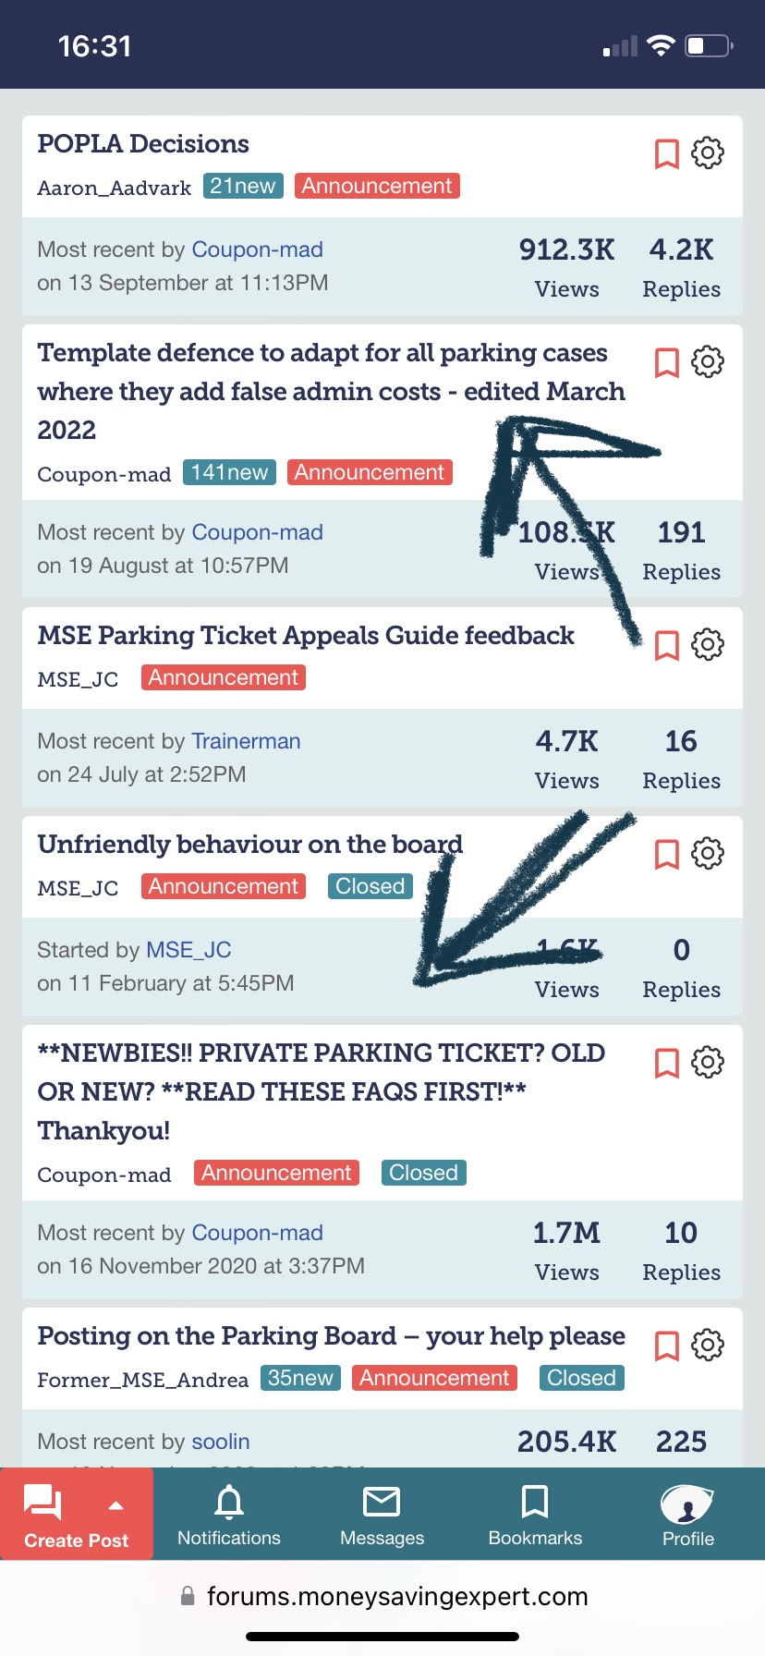The height and width of the screenshot is (1656, 765).
Task: Open the soolin most recent link
Action: (x=221, y=1442)
